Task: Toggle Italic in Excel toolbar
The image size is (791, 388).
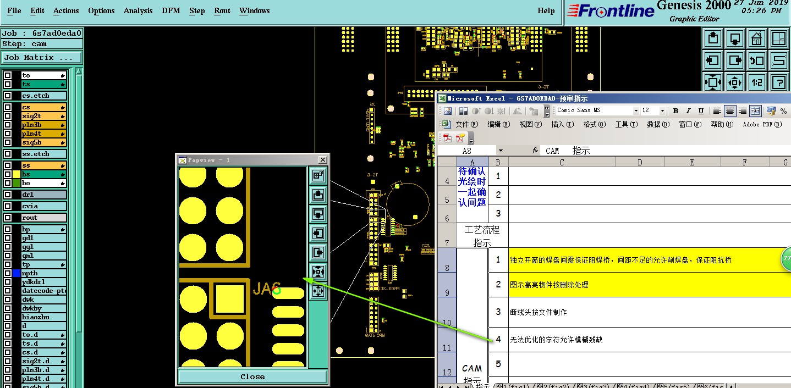Action: (688, 111)
